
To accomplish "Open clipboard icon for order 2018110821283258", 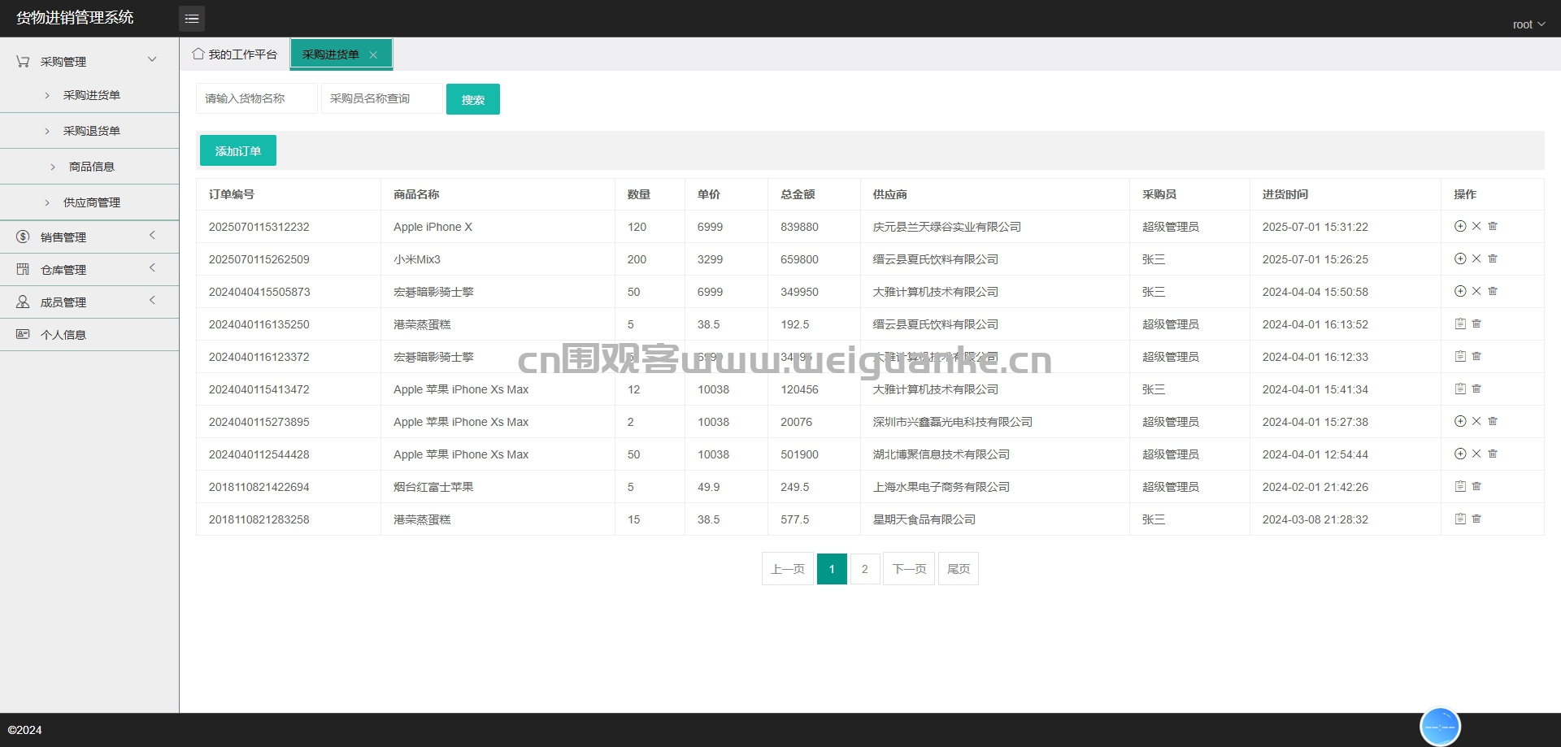I will (x=1460, y=519).
